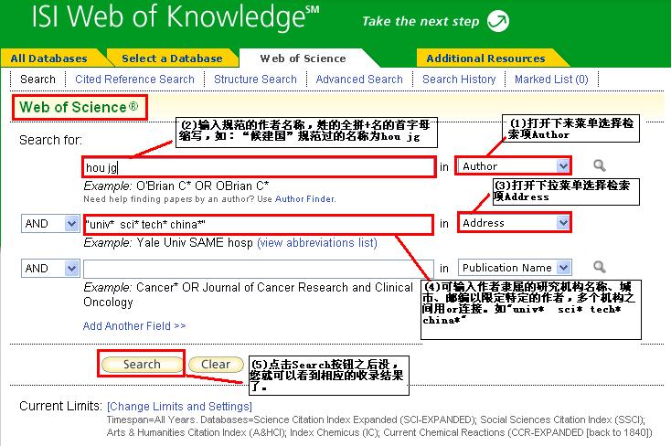The height and width of the screenshot is (446, 671).
Task: Click the Take the next step arrow icon
Action: tap(498, 21)
